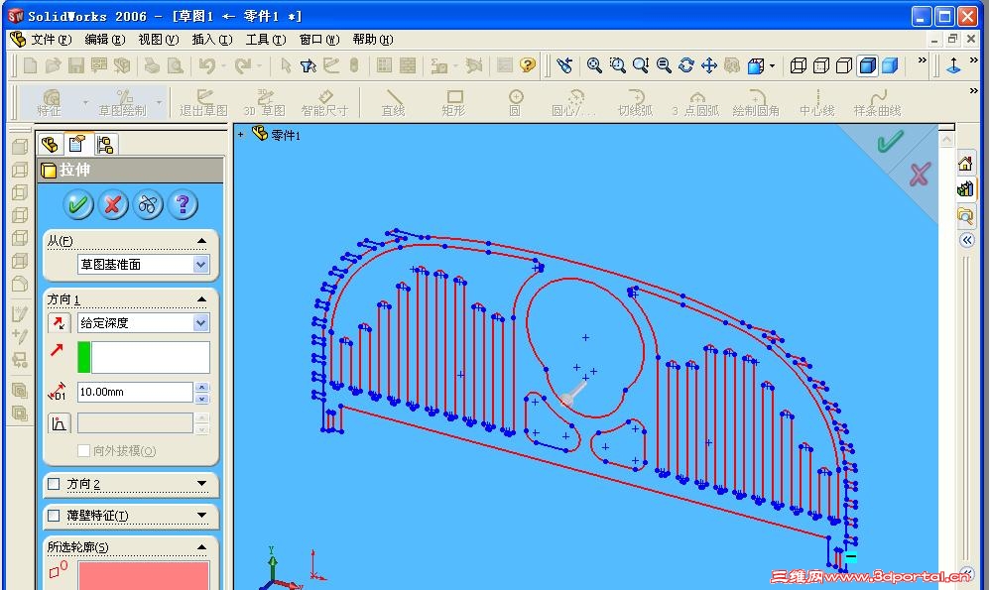Viewport: 989px width, 590px height.
Task: Click the green OK check in 拉伸 panel
Action: click(78, 204)
